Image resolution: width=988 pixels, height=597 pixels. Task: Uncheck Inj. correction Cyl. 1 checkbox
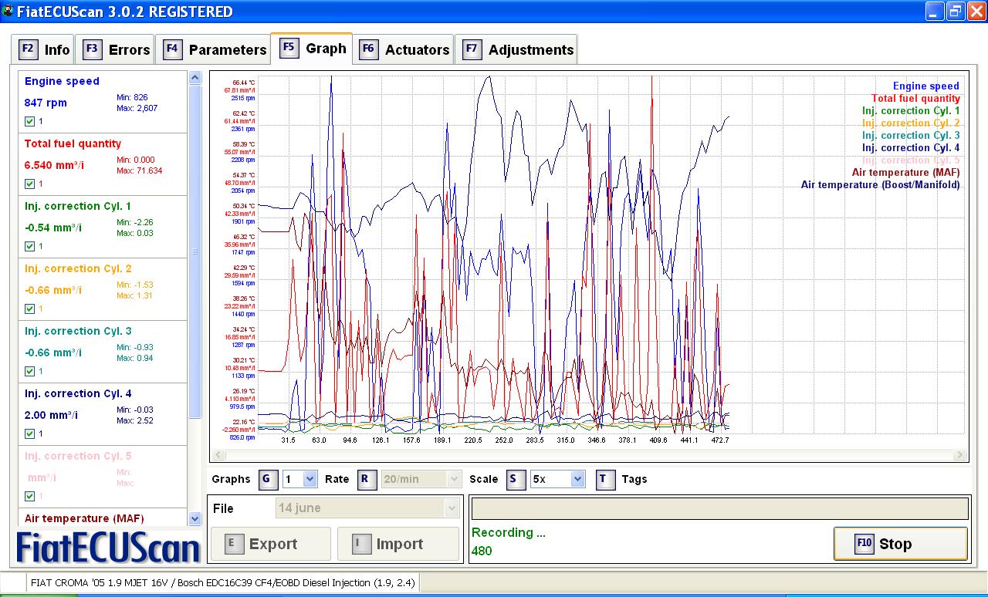(x=29, y=246)
